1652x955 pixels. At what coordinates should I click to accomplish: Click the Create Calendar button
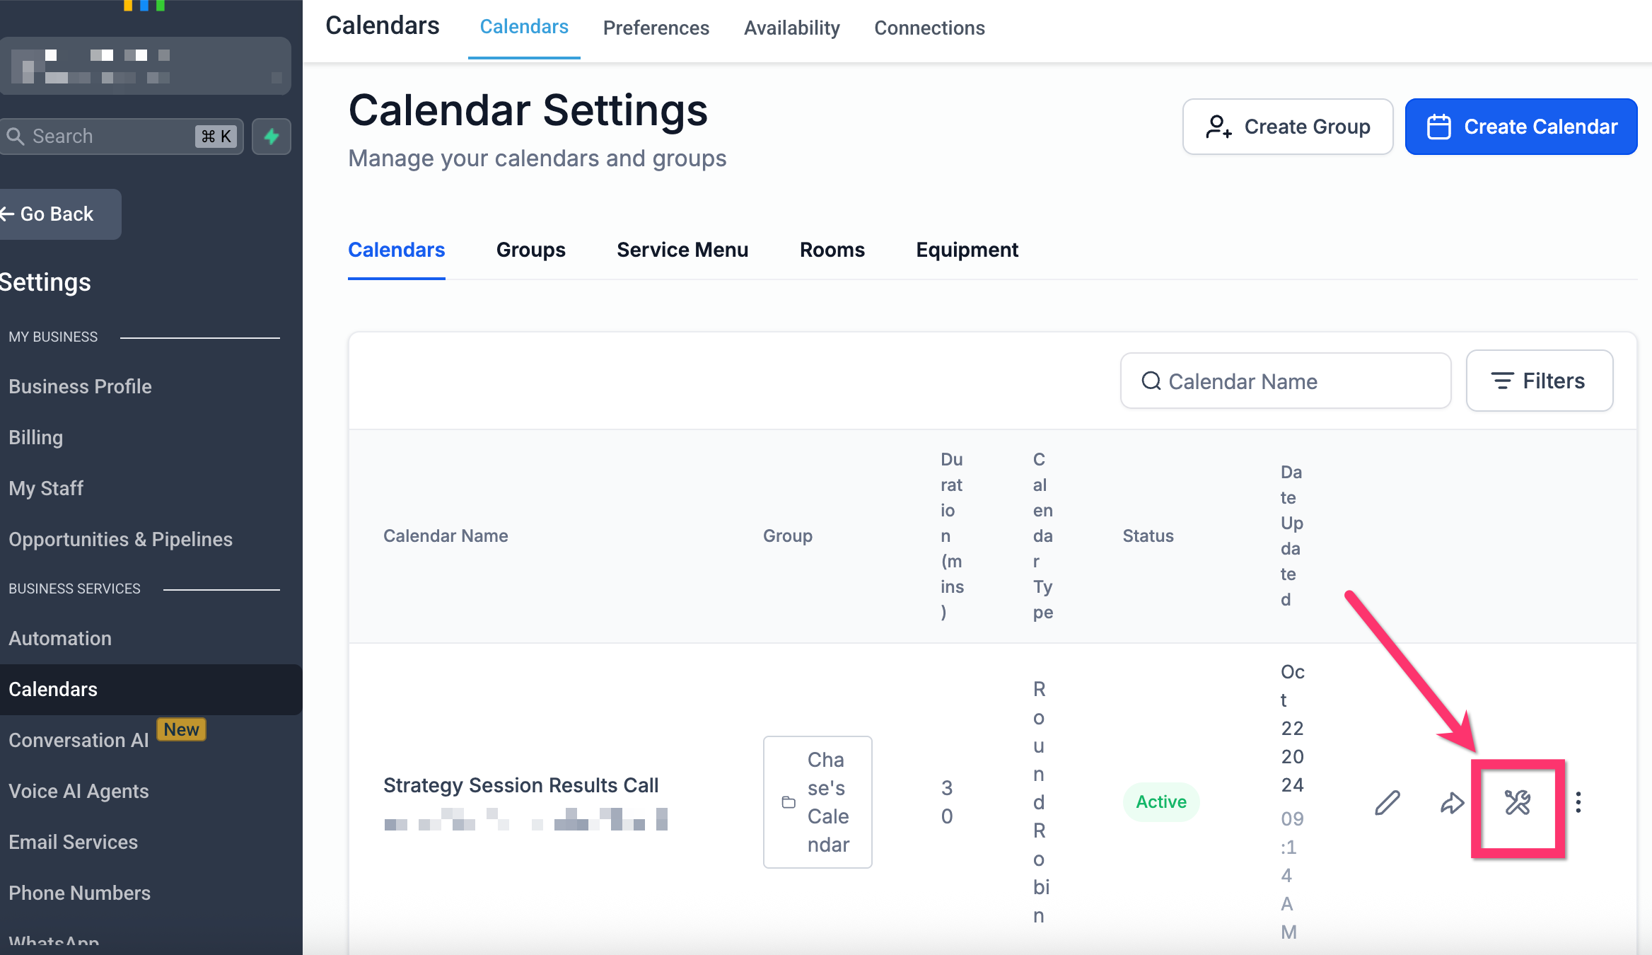pyautogui.click(x=1520, y=127)
